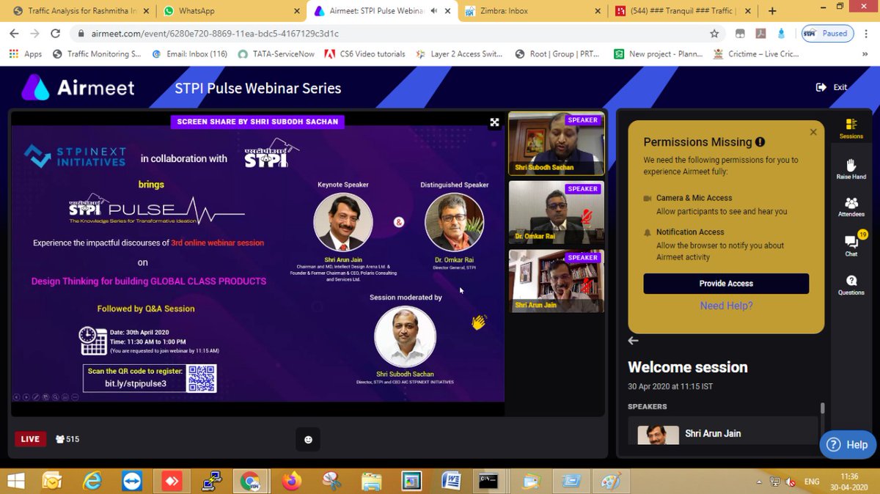Viewport: 880px width, 494px height.
Task: Open the Sessions panel icon
Action: [x=851, y=128]
